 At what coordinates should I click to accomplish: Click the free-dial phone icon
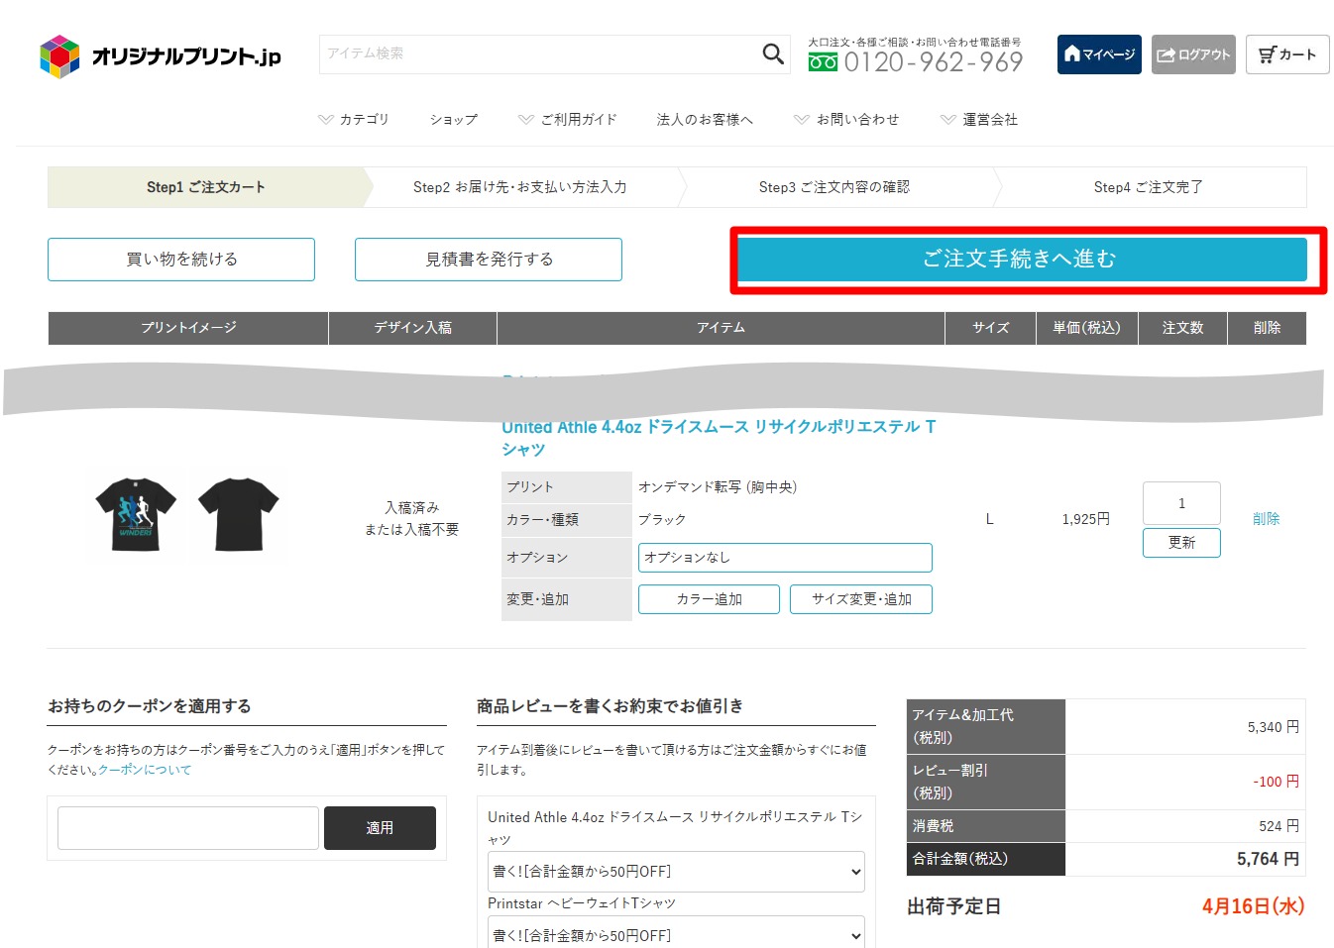click(823, 62)
